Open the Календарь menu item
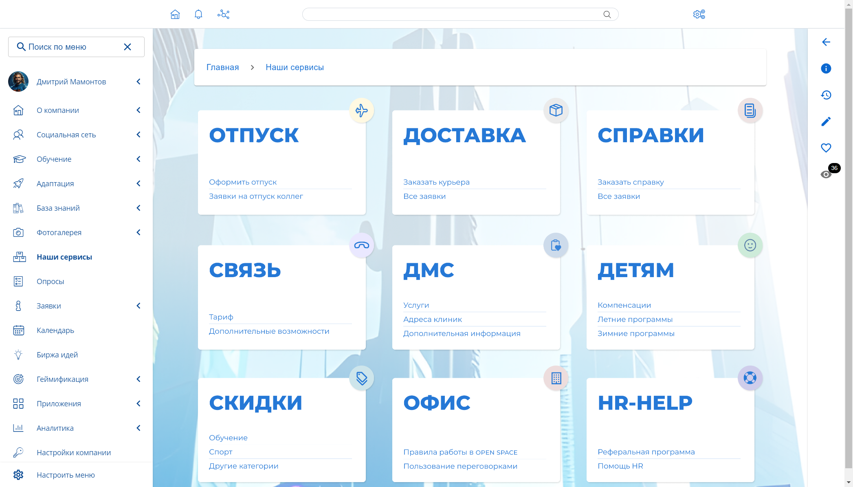Image resolution: width=853 pixels, height=487 pixels. tap(55, 330)
